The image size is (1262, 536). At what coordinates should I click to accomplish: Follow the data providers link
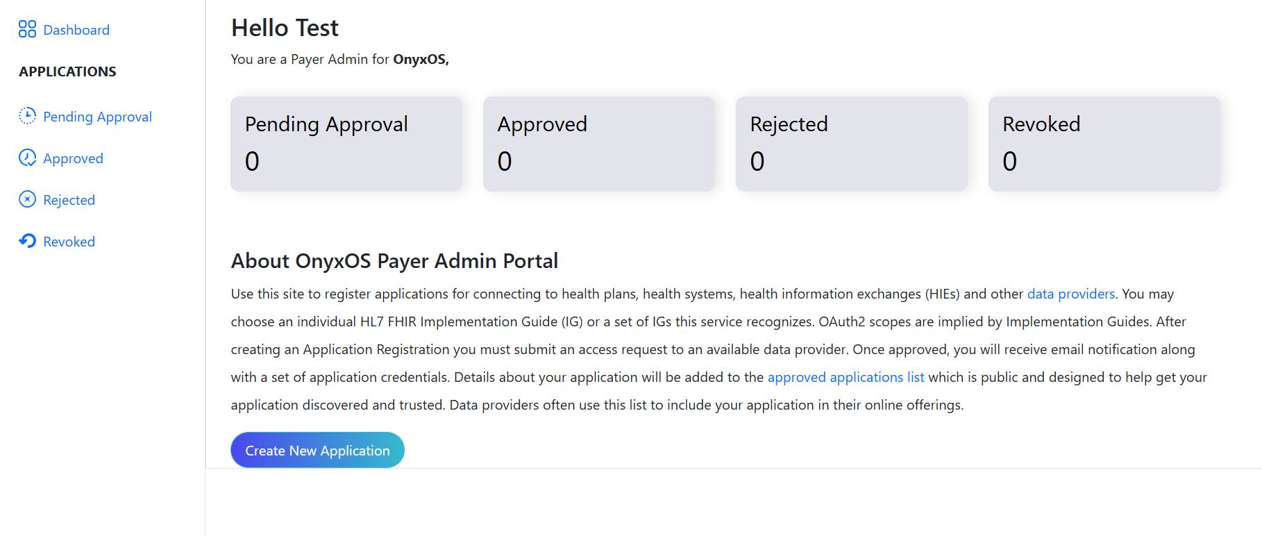pyautogui.click(x=1070, y=294)
